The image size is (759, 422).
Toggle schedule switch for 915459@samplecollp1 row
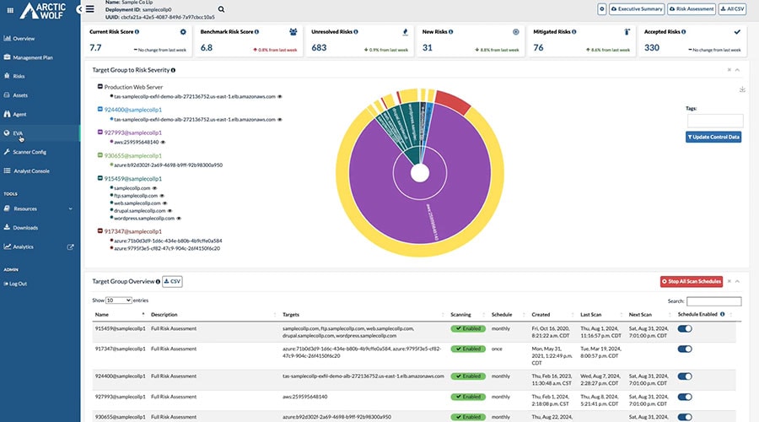(685, 328)
